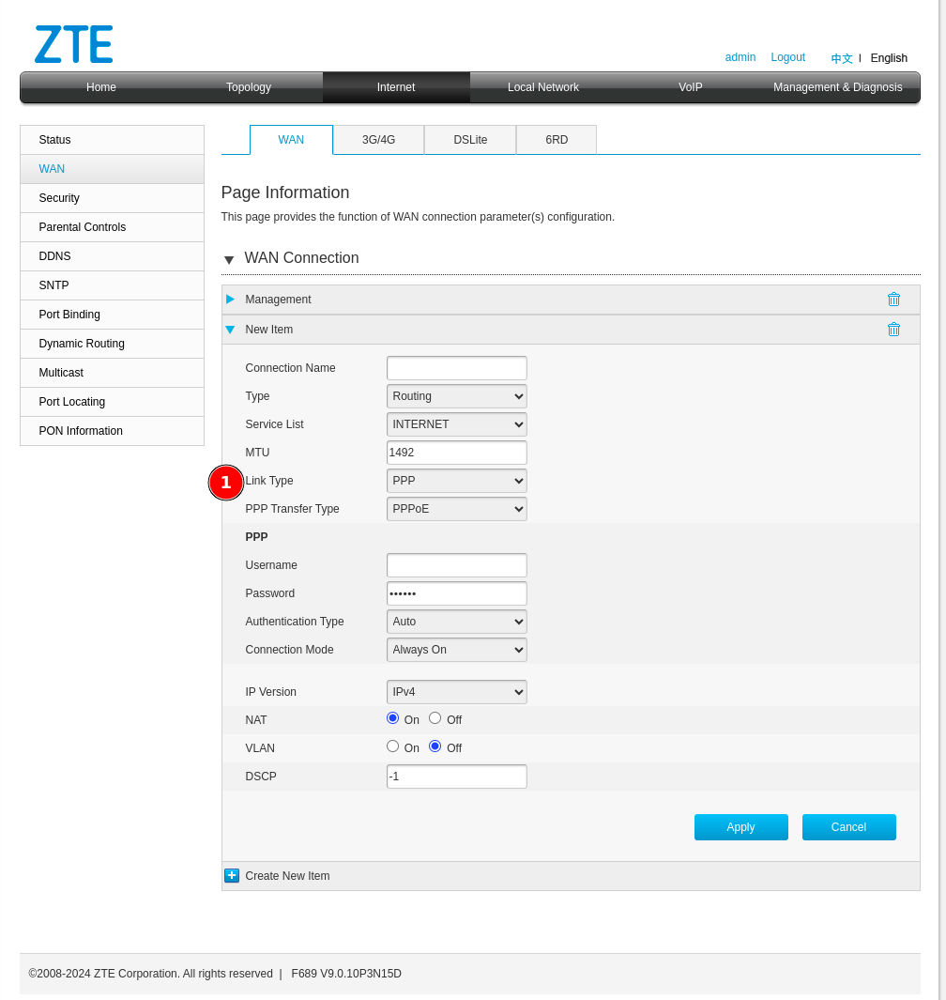Open the Link Type dropdown
Screen dimensions: 946x1000
(x=456, y=481)
